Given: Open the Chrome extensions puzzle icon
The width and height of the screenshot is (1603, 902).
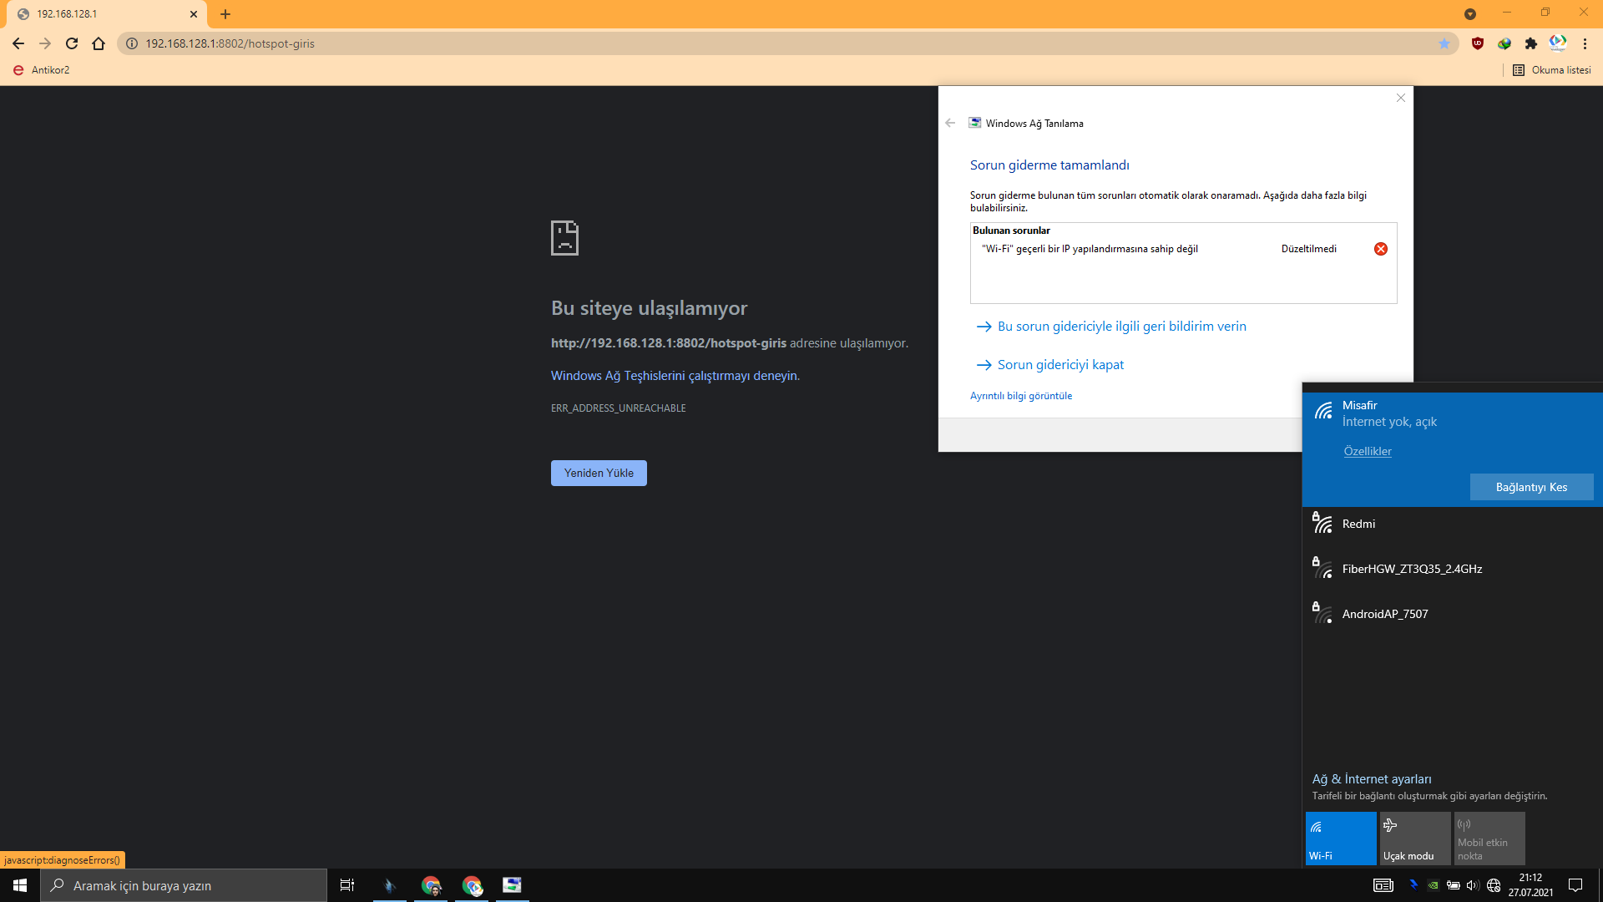Looking at the screenshot, I should pos(1530,43).
